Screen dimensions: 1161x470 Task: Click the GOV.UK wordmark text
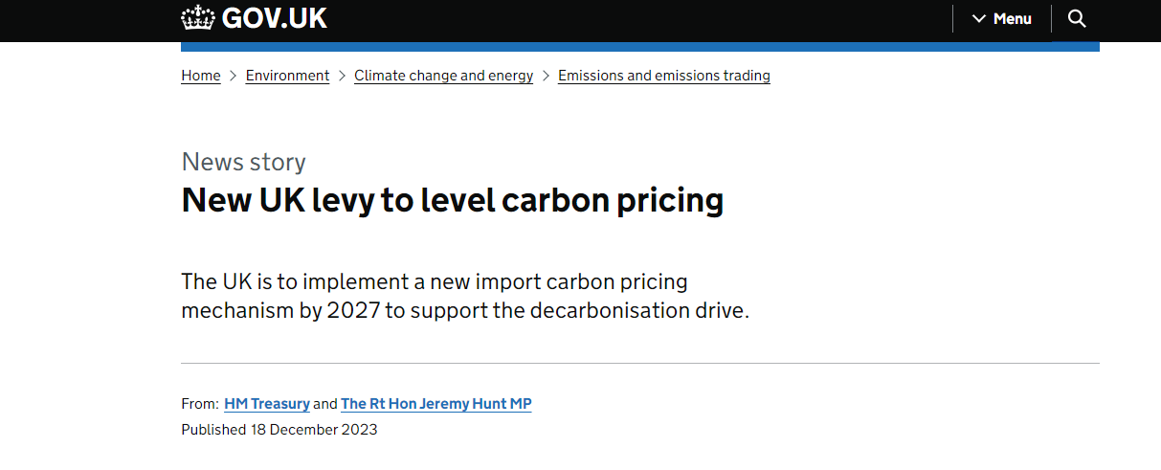[x=274, y=18]
